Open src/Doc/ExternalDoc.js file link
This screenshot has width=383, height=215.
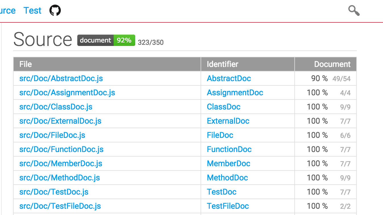pyautogui.click(x=60, y=121)
